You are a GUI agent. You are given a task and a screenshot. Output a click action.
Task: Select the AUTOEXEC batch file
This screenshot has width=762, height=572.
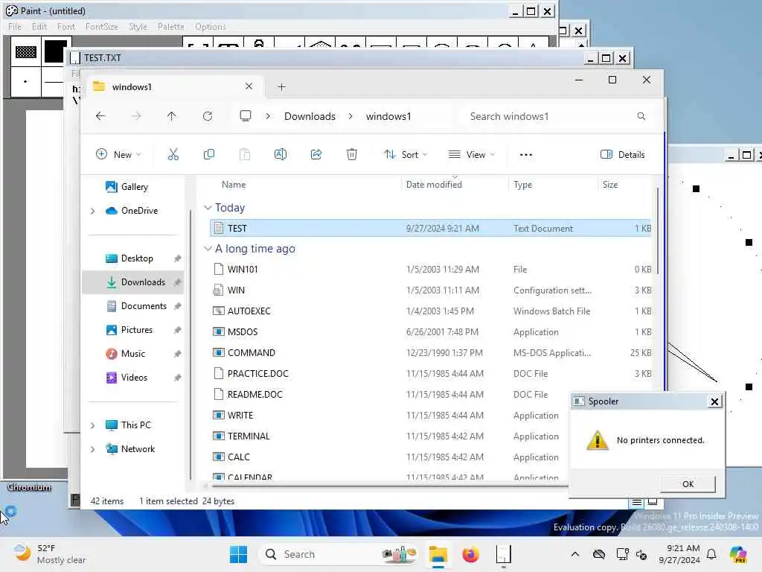430,311
